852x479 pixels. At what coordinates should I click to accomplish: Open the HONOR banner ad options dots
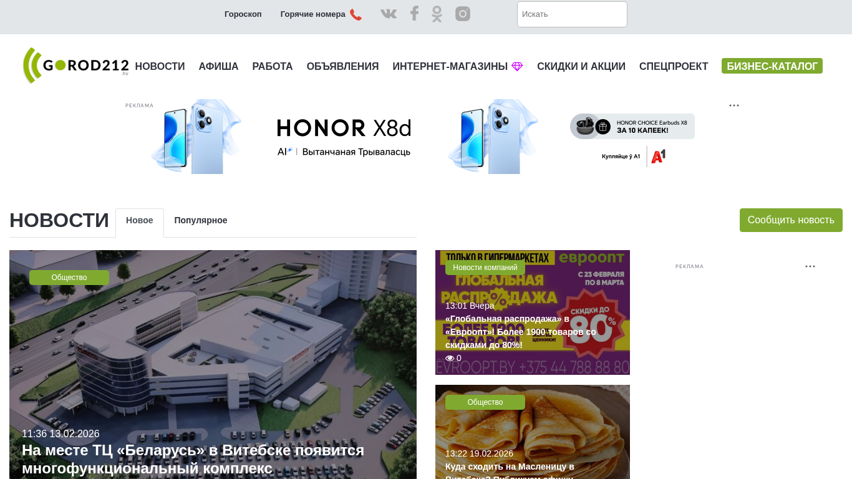point(734,105)
